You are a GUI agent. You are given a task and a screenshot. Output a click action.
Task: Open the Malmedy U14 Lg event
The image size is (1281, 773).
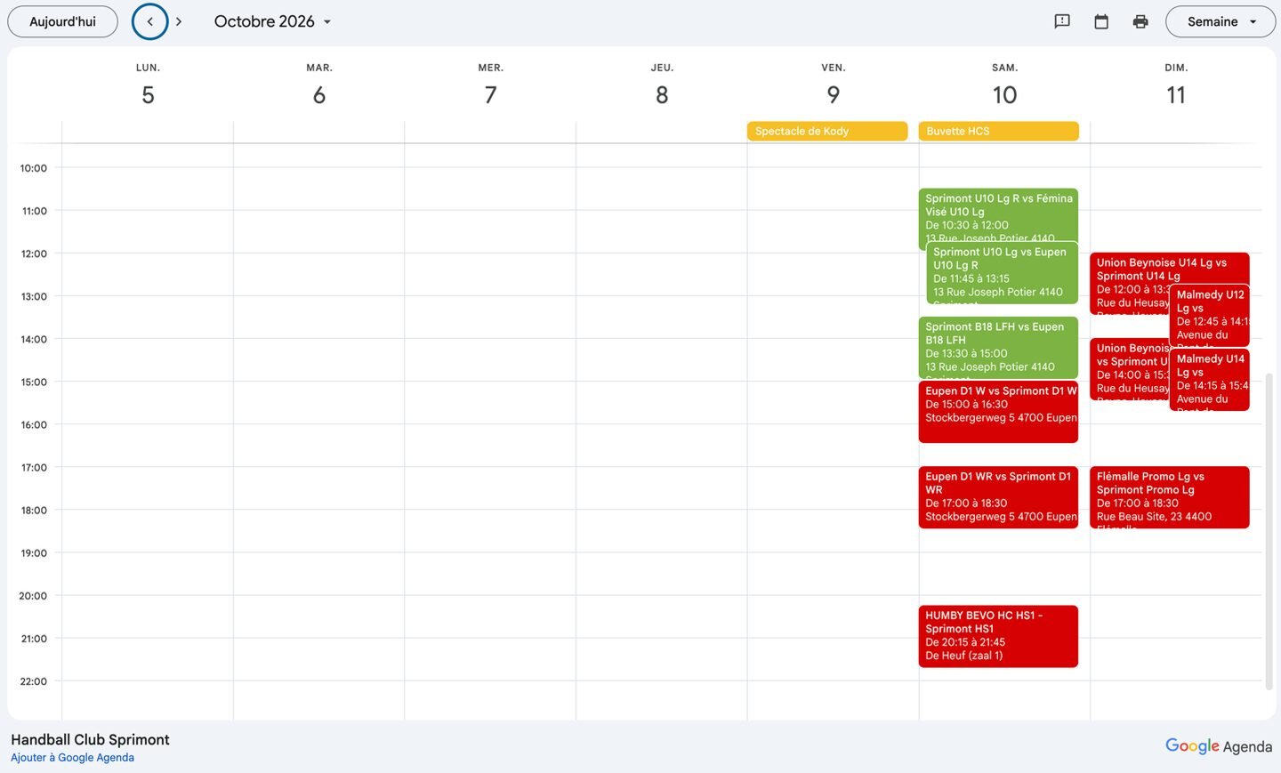pyautogui.click(x=1210, y=379)
